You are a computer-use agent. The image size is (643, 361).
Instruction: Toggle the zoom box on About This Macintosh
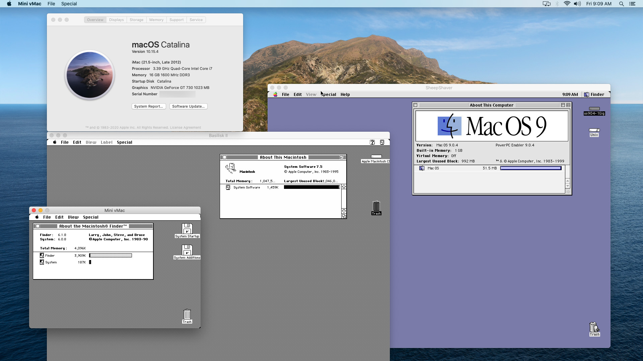[x=342, y=157]
